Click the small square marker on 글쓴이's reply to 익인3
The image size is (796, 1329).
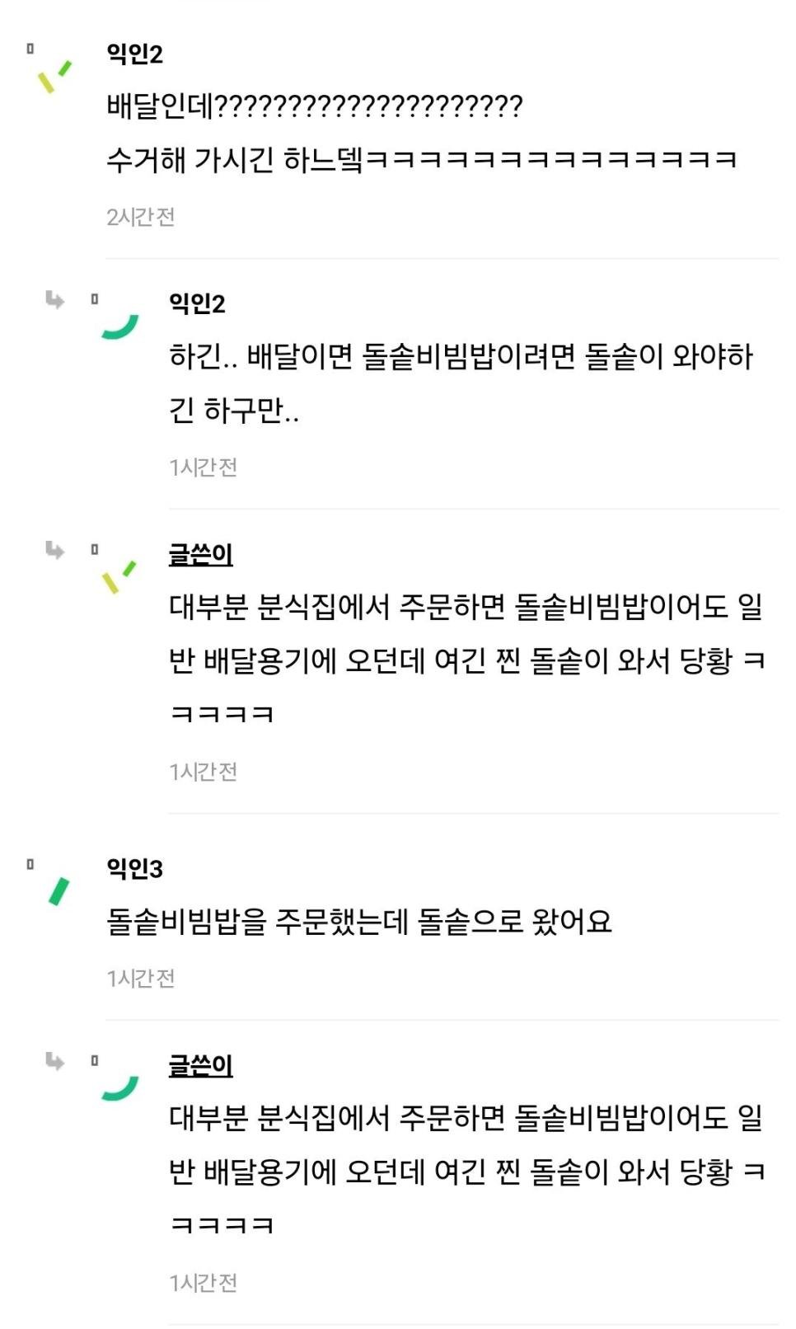[95, 1060]
